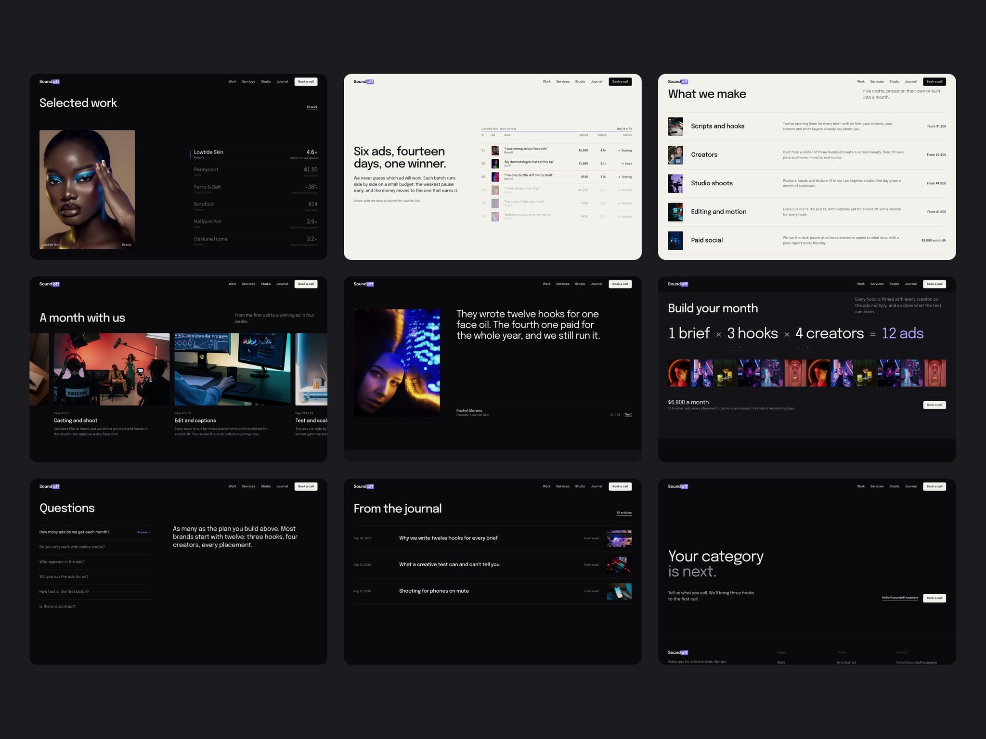Click the Soundoff logo in the Questions screen
The image size is (986, 739).
coord(49,486)
